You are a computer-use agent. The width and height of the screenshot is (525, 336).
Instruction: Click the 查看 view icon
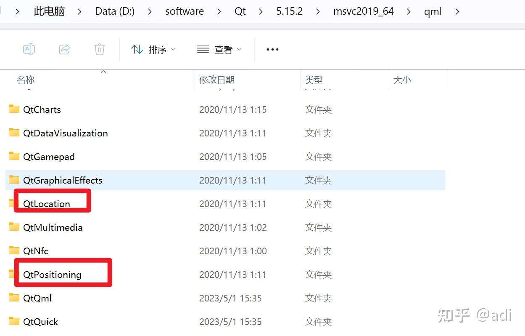point(203,49)
